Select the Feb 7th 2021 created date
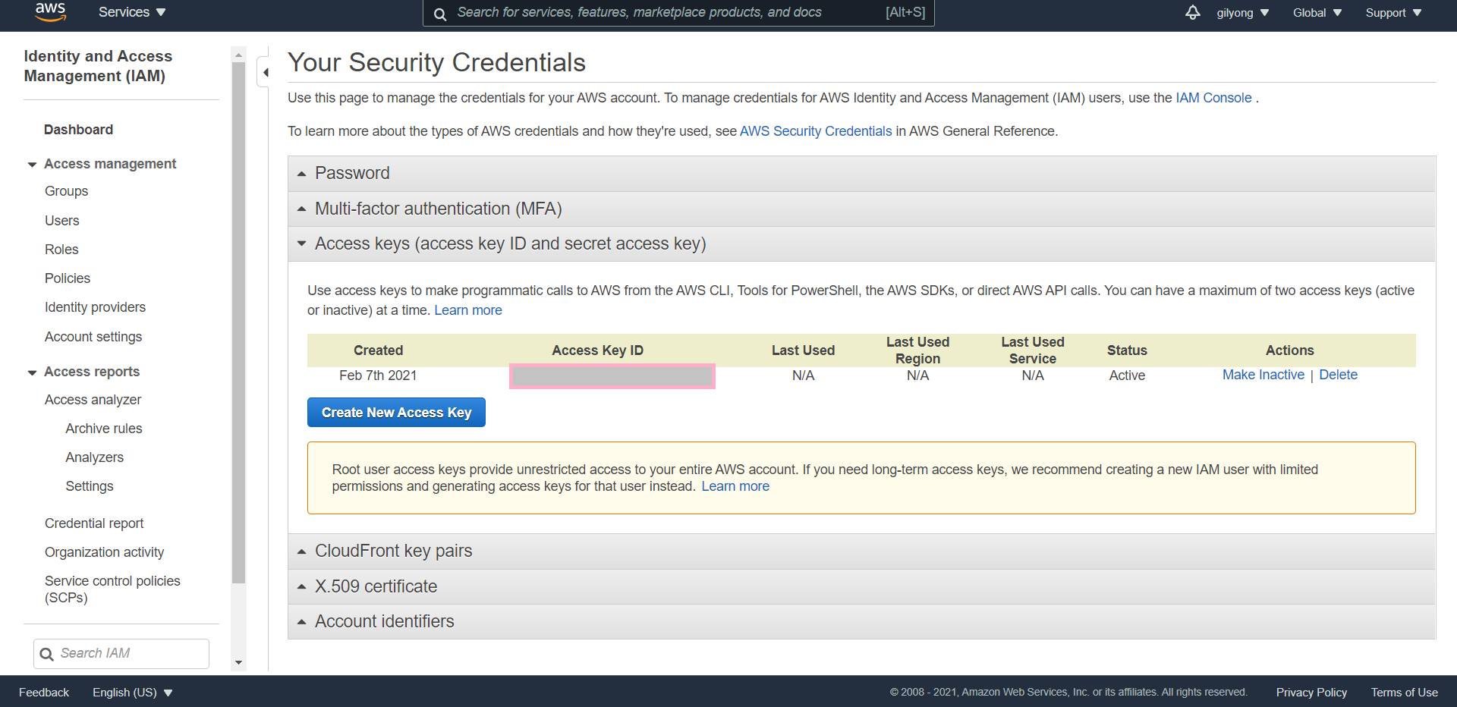The image size is (1457, 707). pos(378,375)
